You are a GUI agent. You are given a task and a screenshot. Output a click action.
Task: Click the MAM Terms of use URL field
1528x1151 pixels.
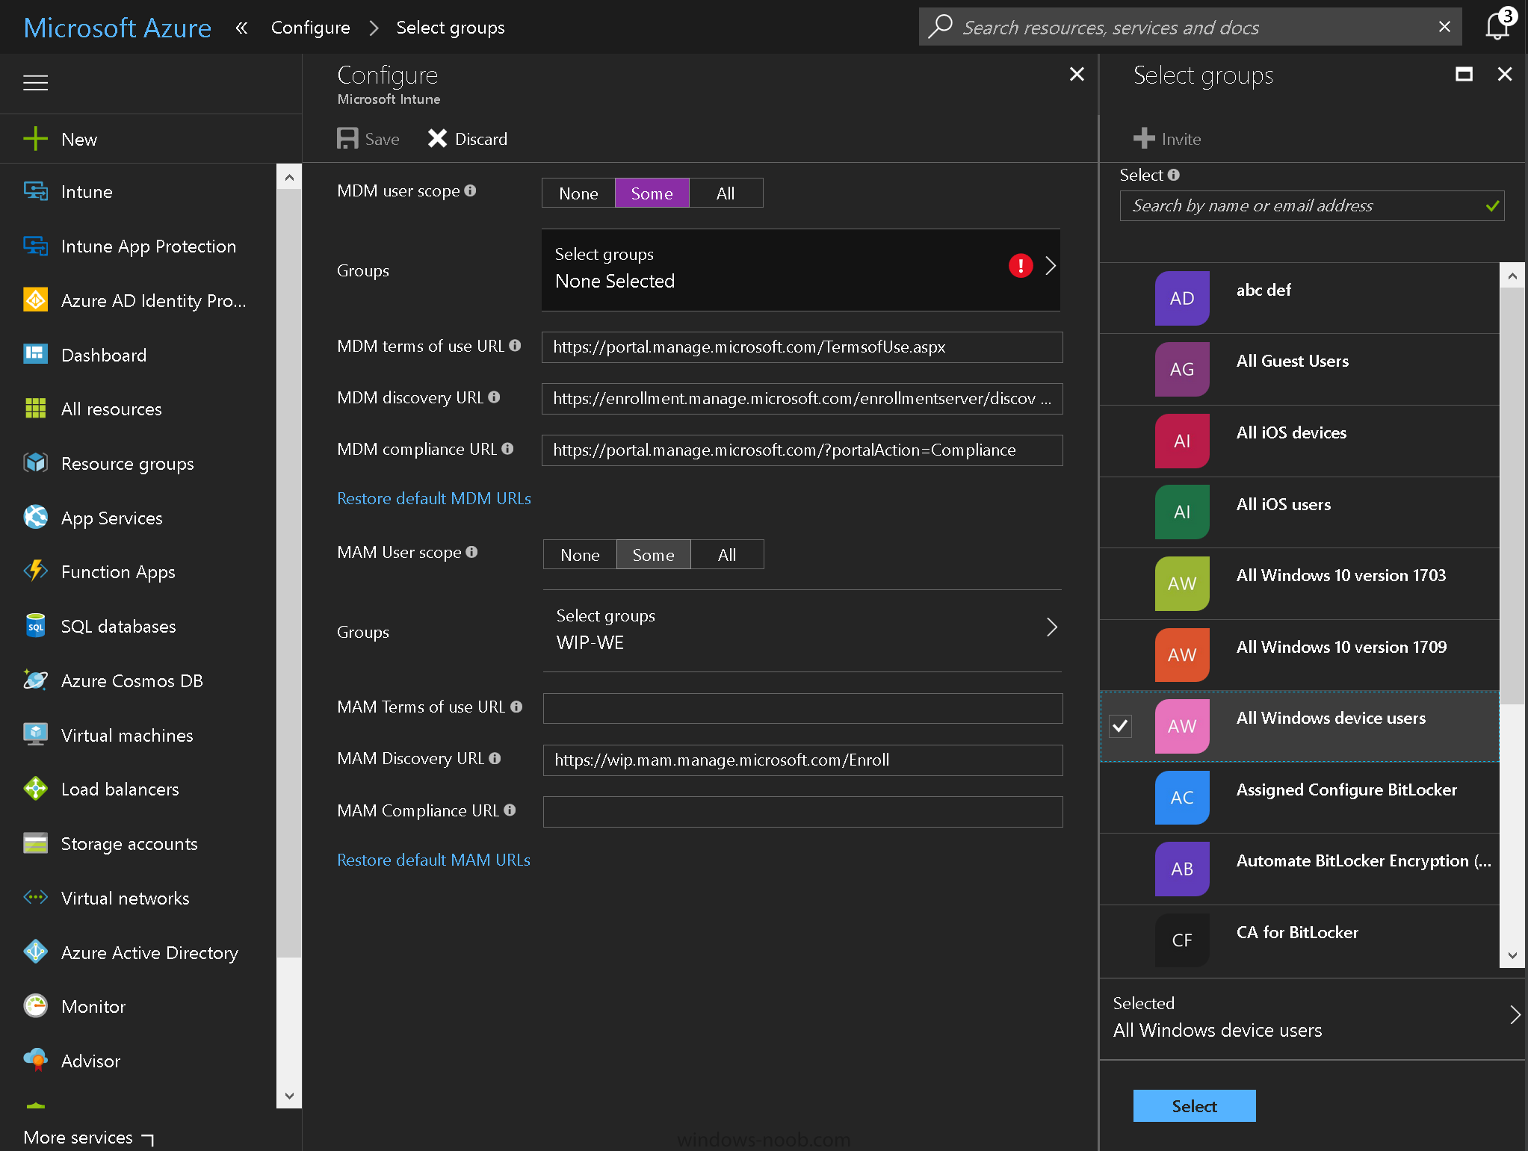coord(802,708)
